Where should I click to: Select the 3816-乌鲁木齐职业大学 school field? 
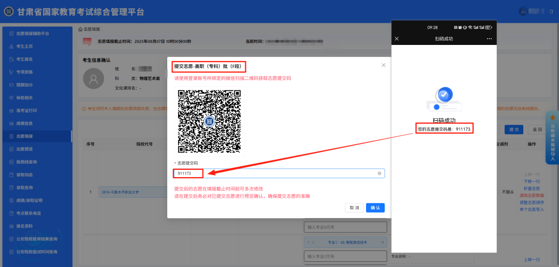point(134,192)
